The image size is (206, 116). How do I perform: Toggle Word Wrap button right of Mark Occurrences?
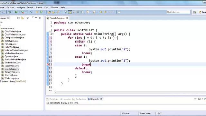point(74,12)
